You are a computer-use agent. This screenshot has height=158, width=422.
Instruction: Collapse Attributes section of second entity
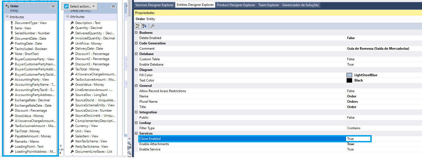point(67,16)
